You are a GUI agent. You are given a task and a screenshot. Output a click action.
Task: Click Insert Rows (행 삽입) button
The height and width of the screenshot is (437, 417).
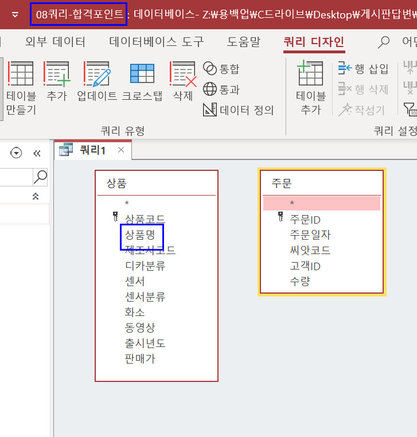pyautogui.click(x=364, y=69)
